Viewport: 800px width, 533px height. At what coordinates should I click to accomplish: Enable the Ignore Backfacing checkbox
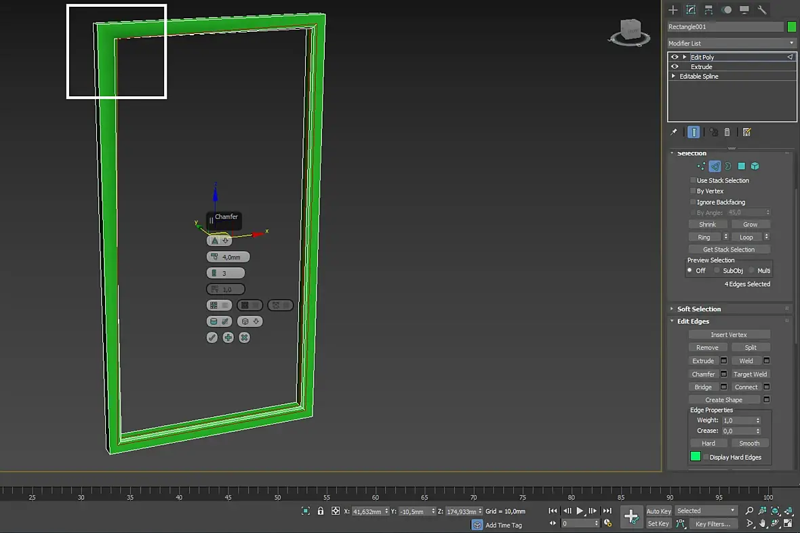[693, 202]
